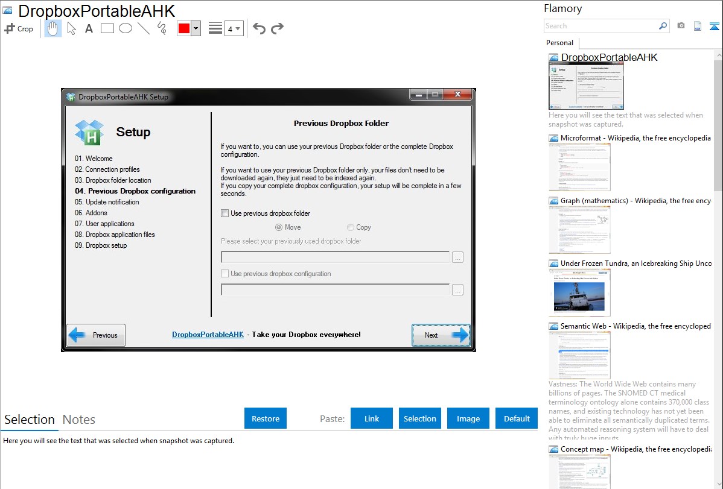
Task: Select the ellipse shape tool
Action: (126, 28)
